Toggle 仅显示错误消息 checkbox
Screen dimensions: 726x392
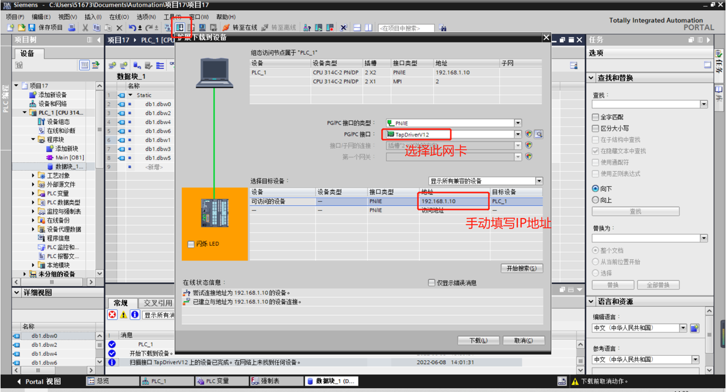[x=431, y=283]
